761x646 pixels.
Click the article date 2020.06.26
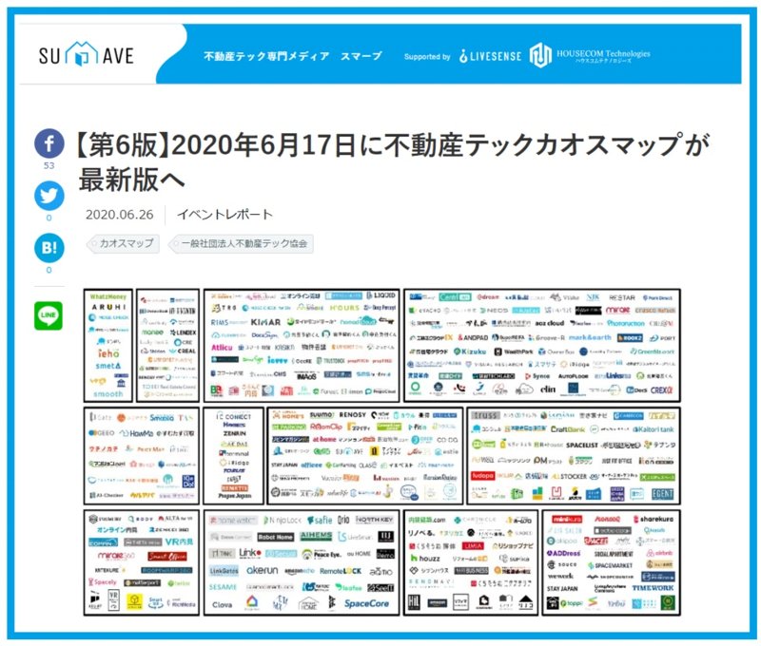[120, 214]
